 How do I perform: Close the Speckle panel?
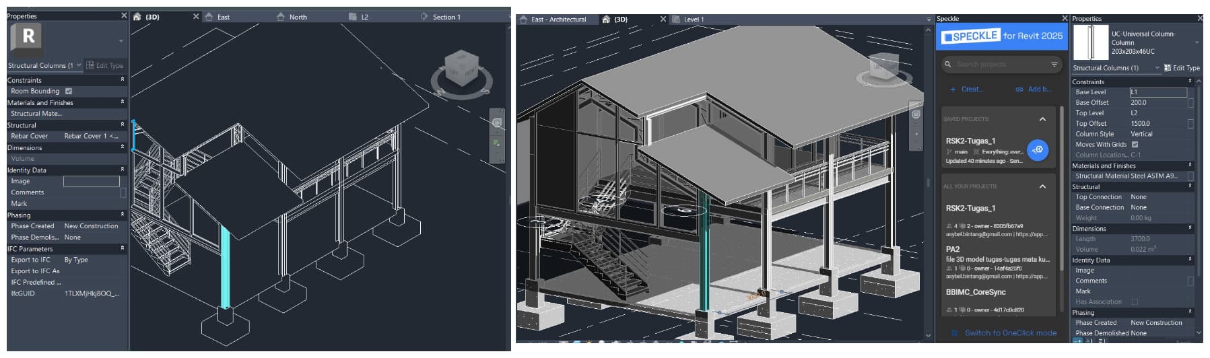(1065, 18)
